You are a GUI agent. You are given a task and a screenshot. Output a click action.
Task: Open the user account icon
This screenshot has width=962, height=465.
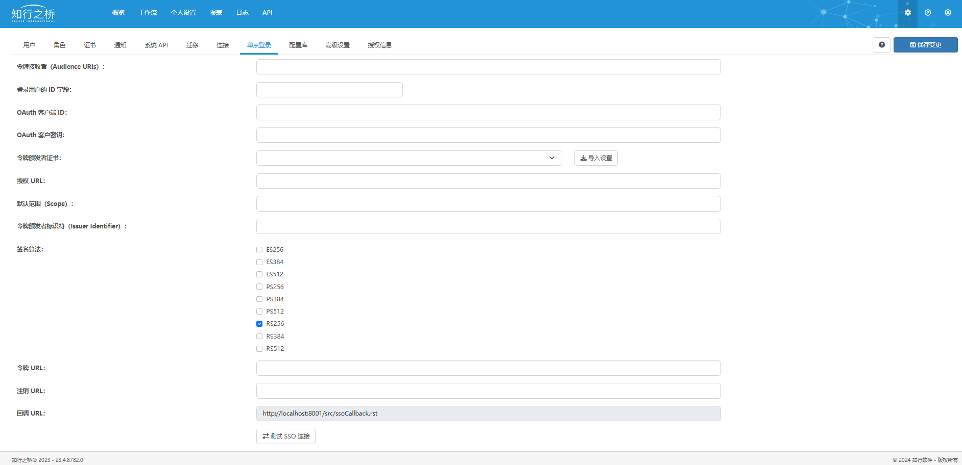[x=948, y=13]
